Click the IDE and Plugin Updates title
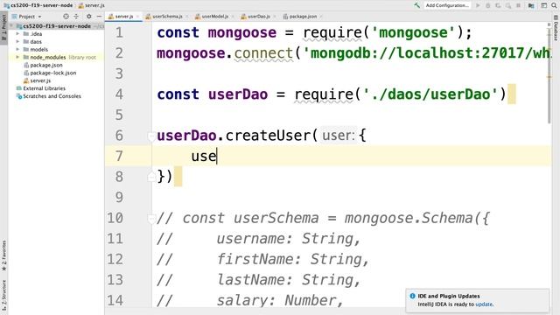 click(x=449, y=296)
